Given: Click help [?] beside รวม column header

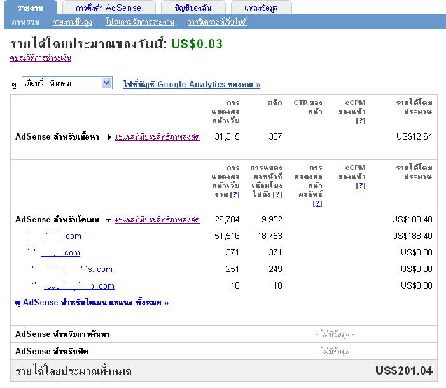Looking at the screenshot, I should [x=235, y=194].
